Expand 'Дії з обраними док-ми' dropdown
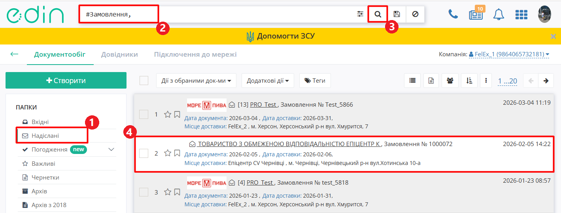The height and width of the screenshot is (213, 561). [x=196, y=81]
